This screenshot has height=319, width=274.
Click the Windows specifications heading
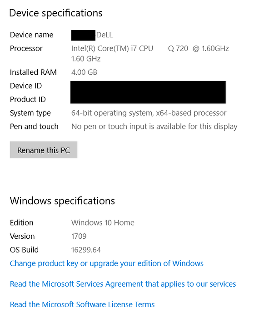point(62,201)
